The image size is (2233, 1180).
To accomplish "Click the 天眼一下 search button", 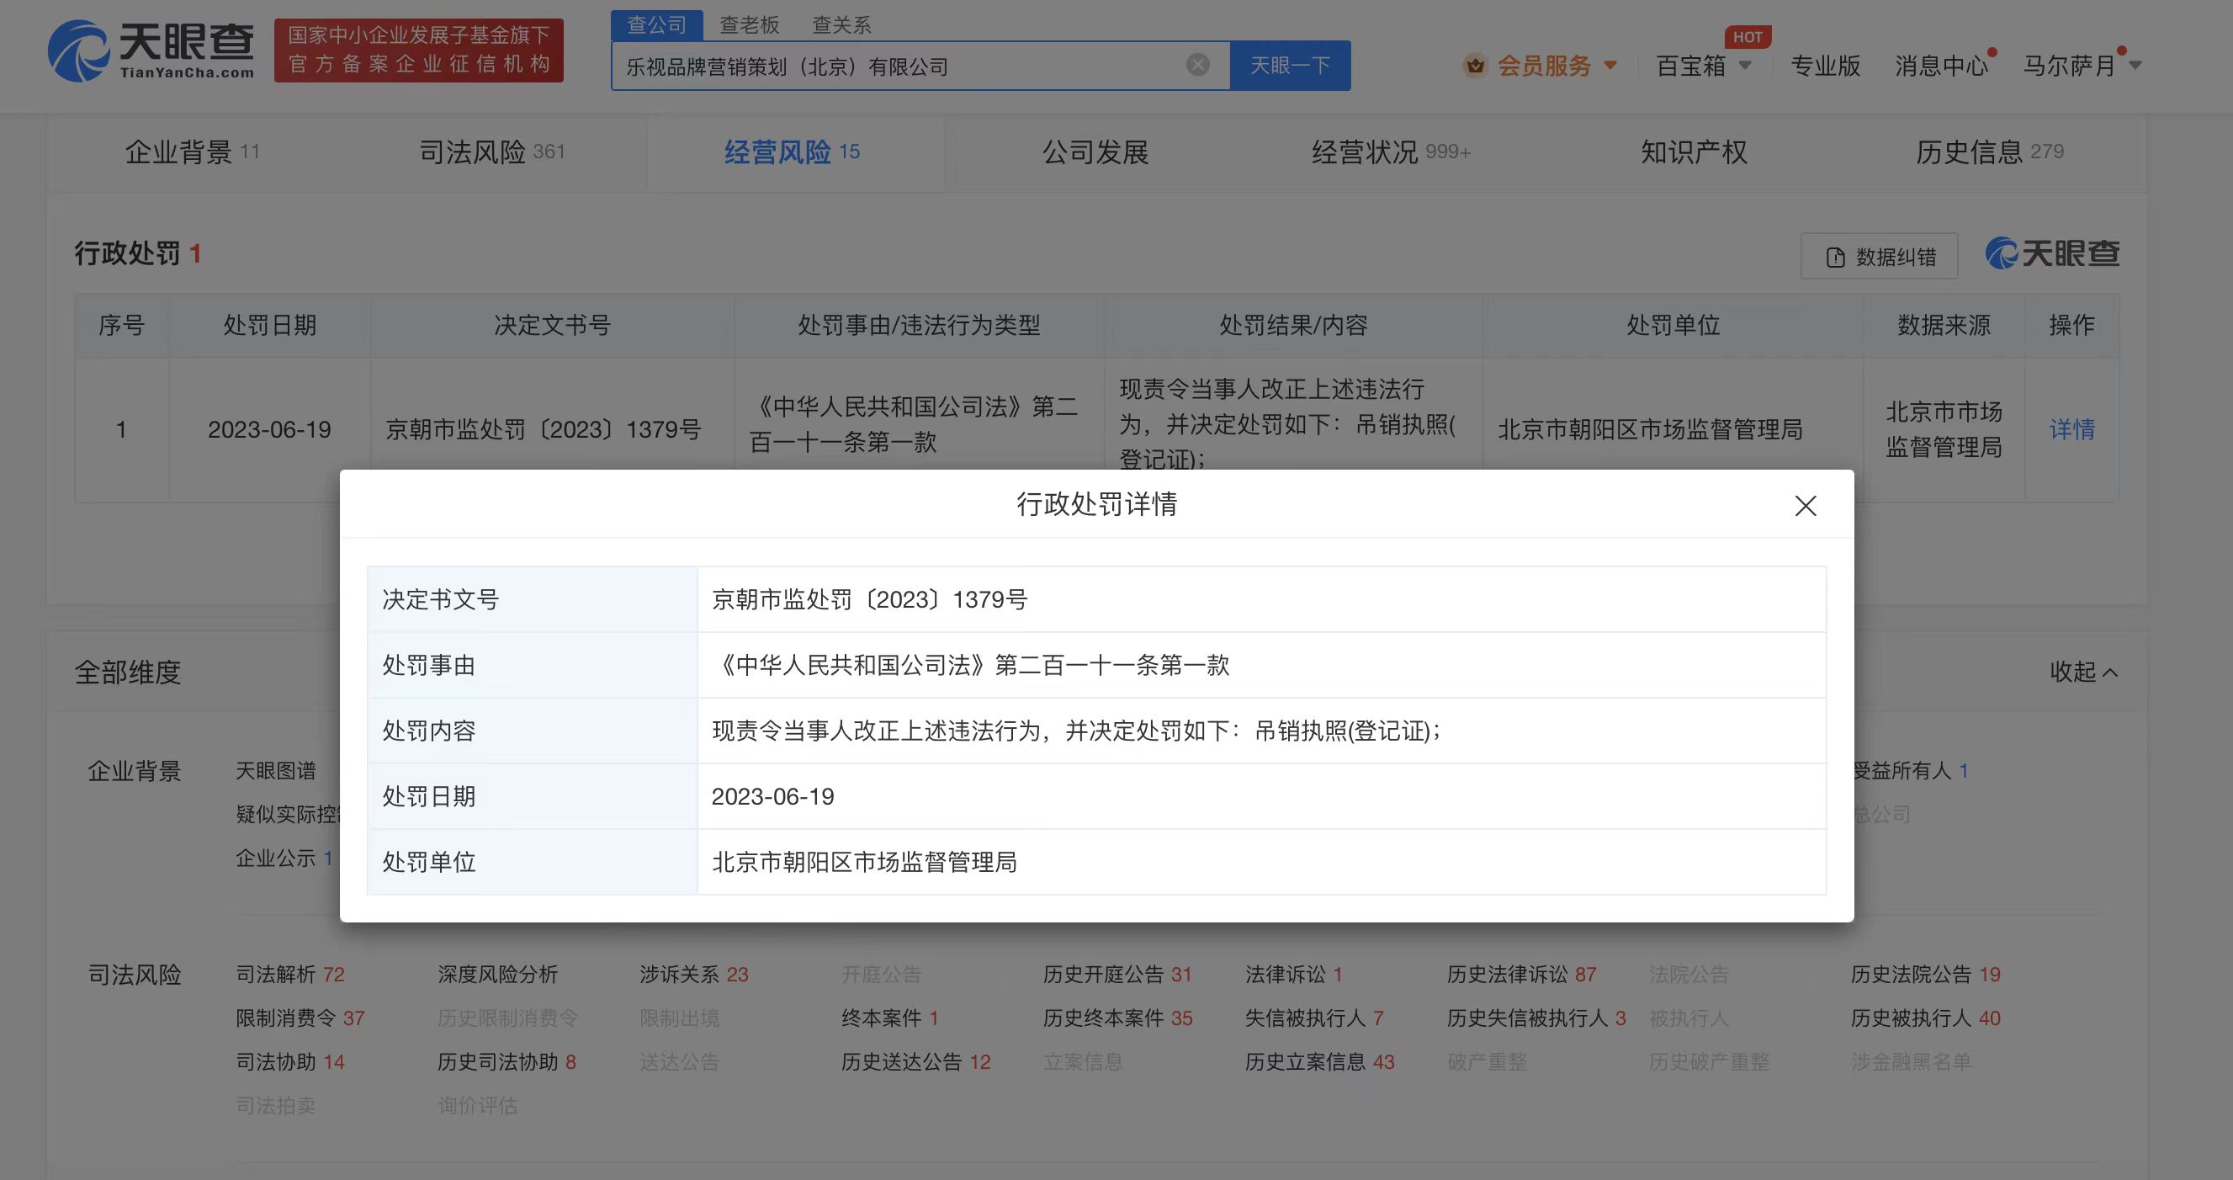I will coord(1289,66).
